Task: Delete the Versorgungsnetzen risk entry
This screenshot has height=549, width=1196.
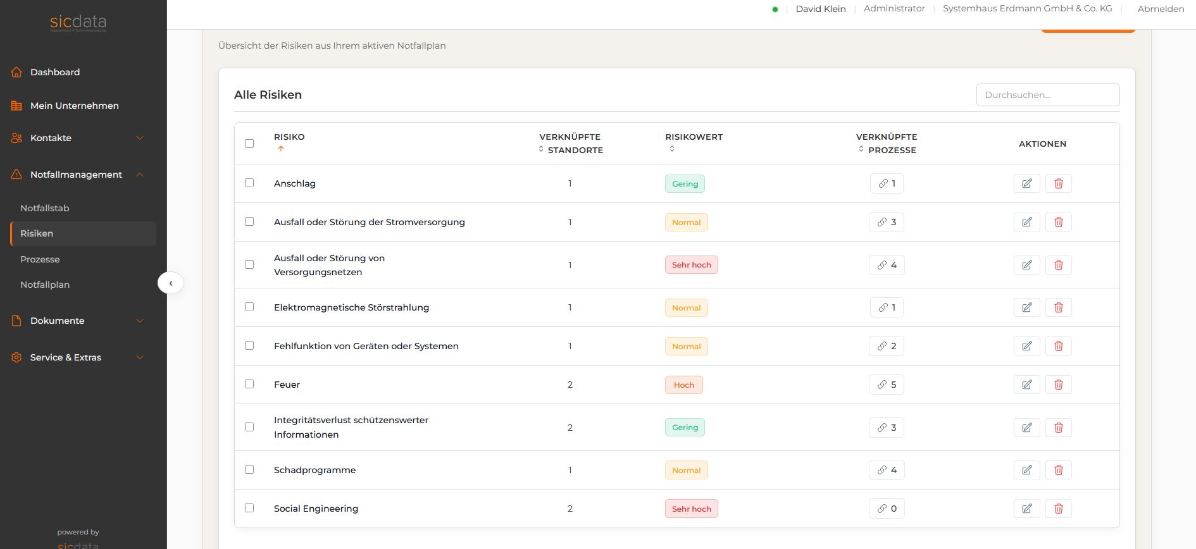Action: [1058, 265]
